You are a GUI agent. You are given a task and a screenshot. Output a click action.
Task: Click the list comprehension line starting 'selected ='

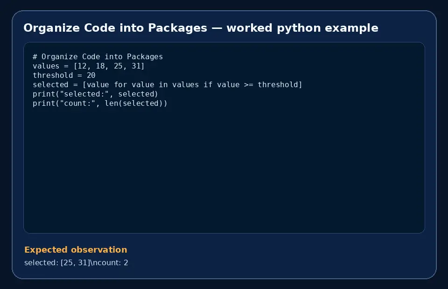pos(168,85)
